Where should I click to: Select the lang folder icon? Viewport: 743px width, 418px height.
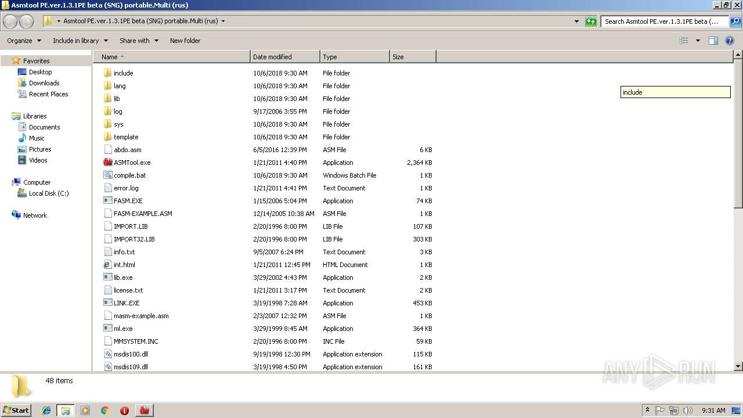107,86
